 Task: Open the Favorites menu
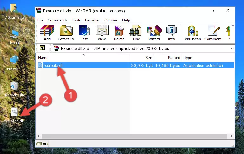click(92, 20)
